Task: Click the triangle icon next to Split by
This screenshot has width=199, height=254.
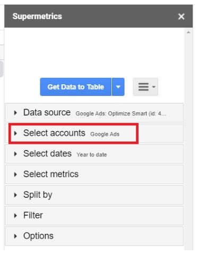Action: (x=15, y=195)
